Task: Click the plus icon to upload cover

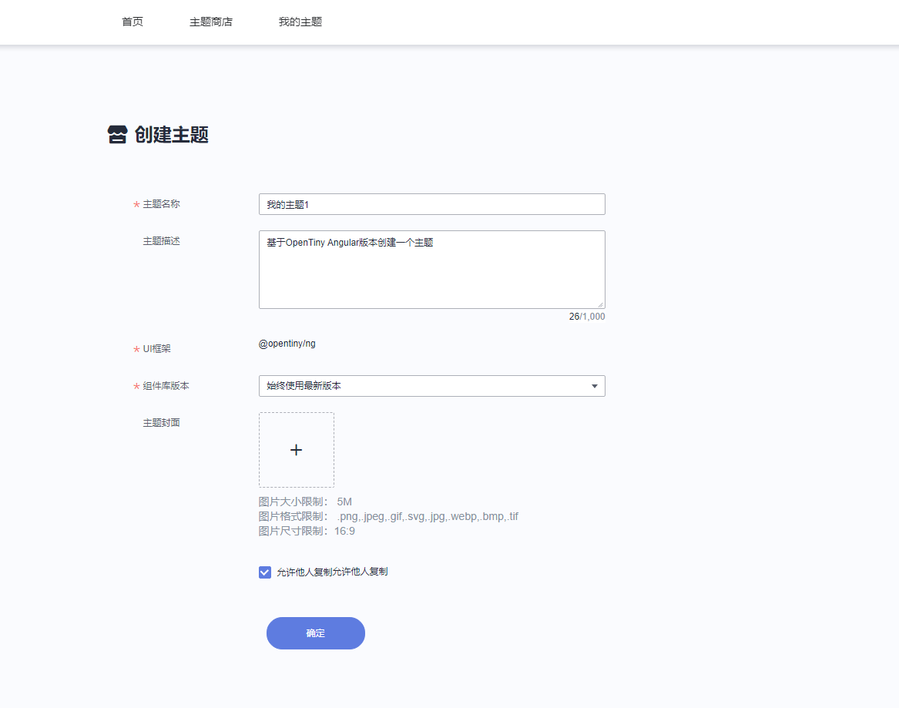Action: coord(296,450)
